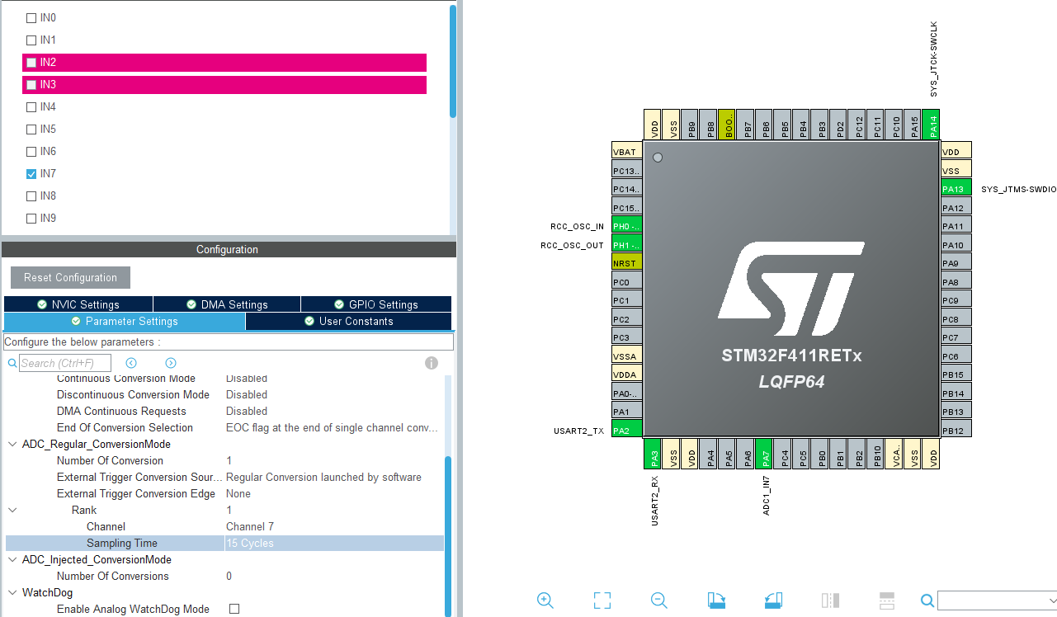Enable the IN6 channel checkbox
Screen dimensions: 1057x617
click(31, 151)
